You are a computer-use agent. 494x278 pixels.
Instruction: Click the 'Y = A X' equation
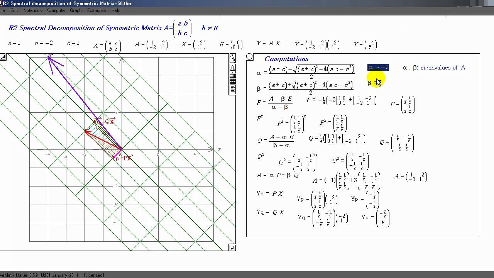(269, 43)
